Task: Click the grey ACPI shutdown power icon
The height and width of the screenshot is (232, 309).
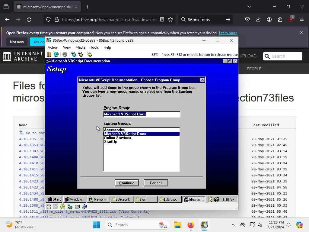Action: pos(65,54)
